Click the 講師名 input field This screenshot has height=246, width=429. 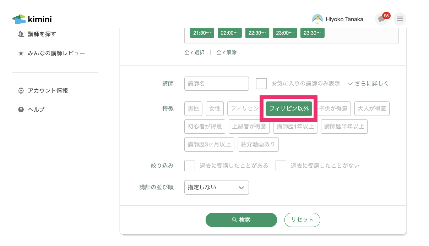pos(216,84)
